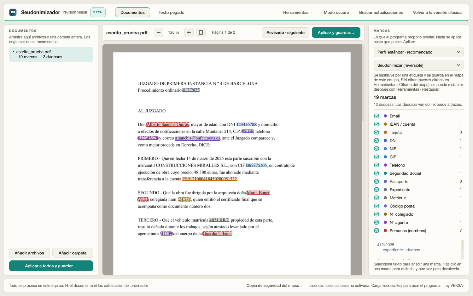
Task: Click the marked Guardia Urbana text
Action: [217, 234]
